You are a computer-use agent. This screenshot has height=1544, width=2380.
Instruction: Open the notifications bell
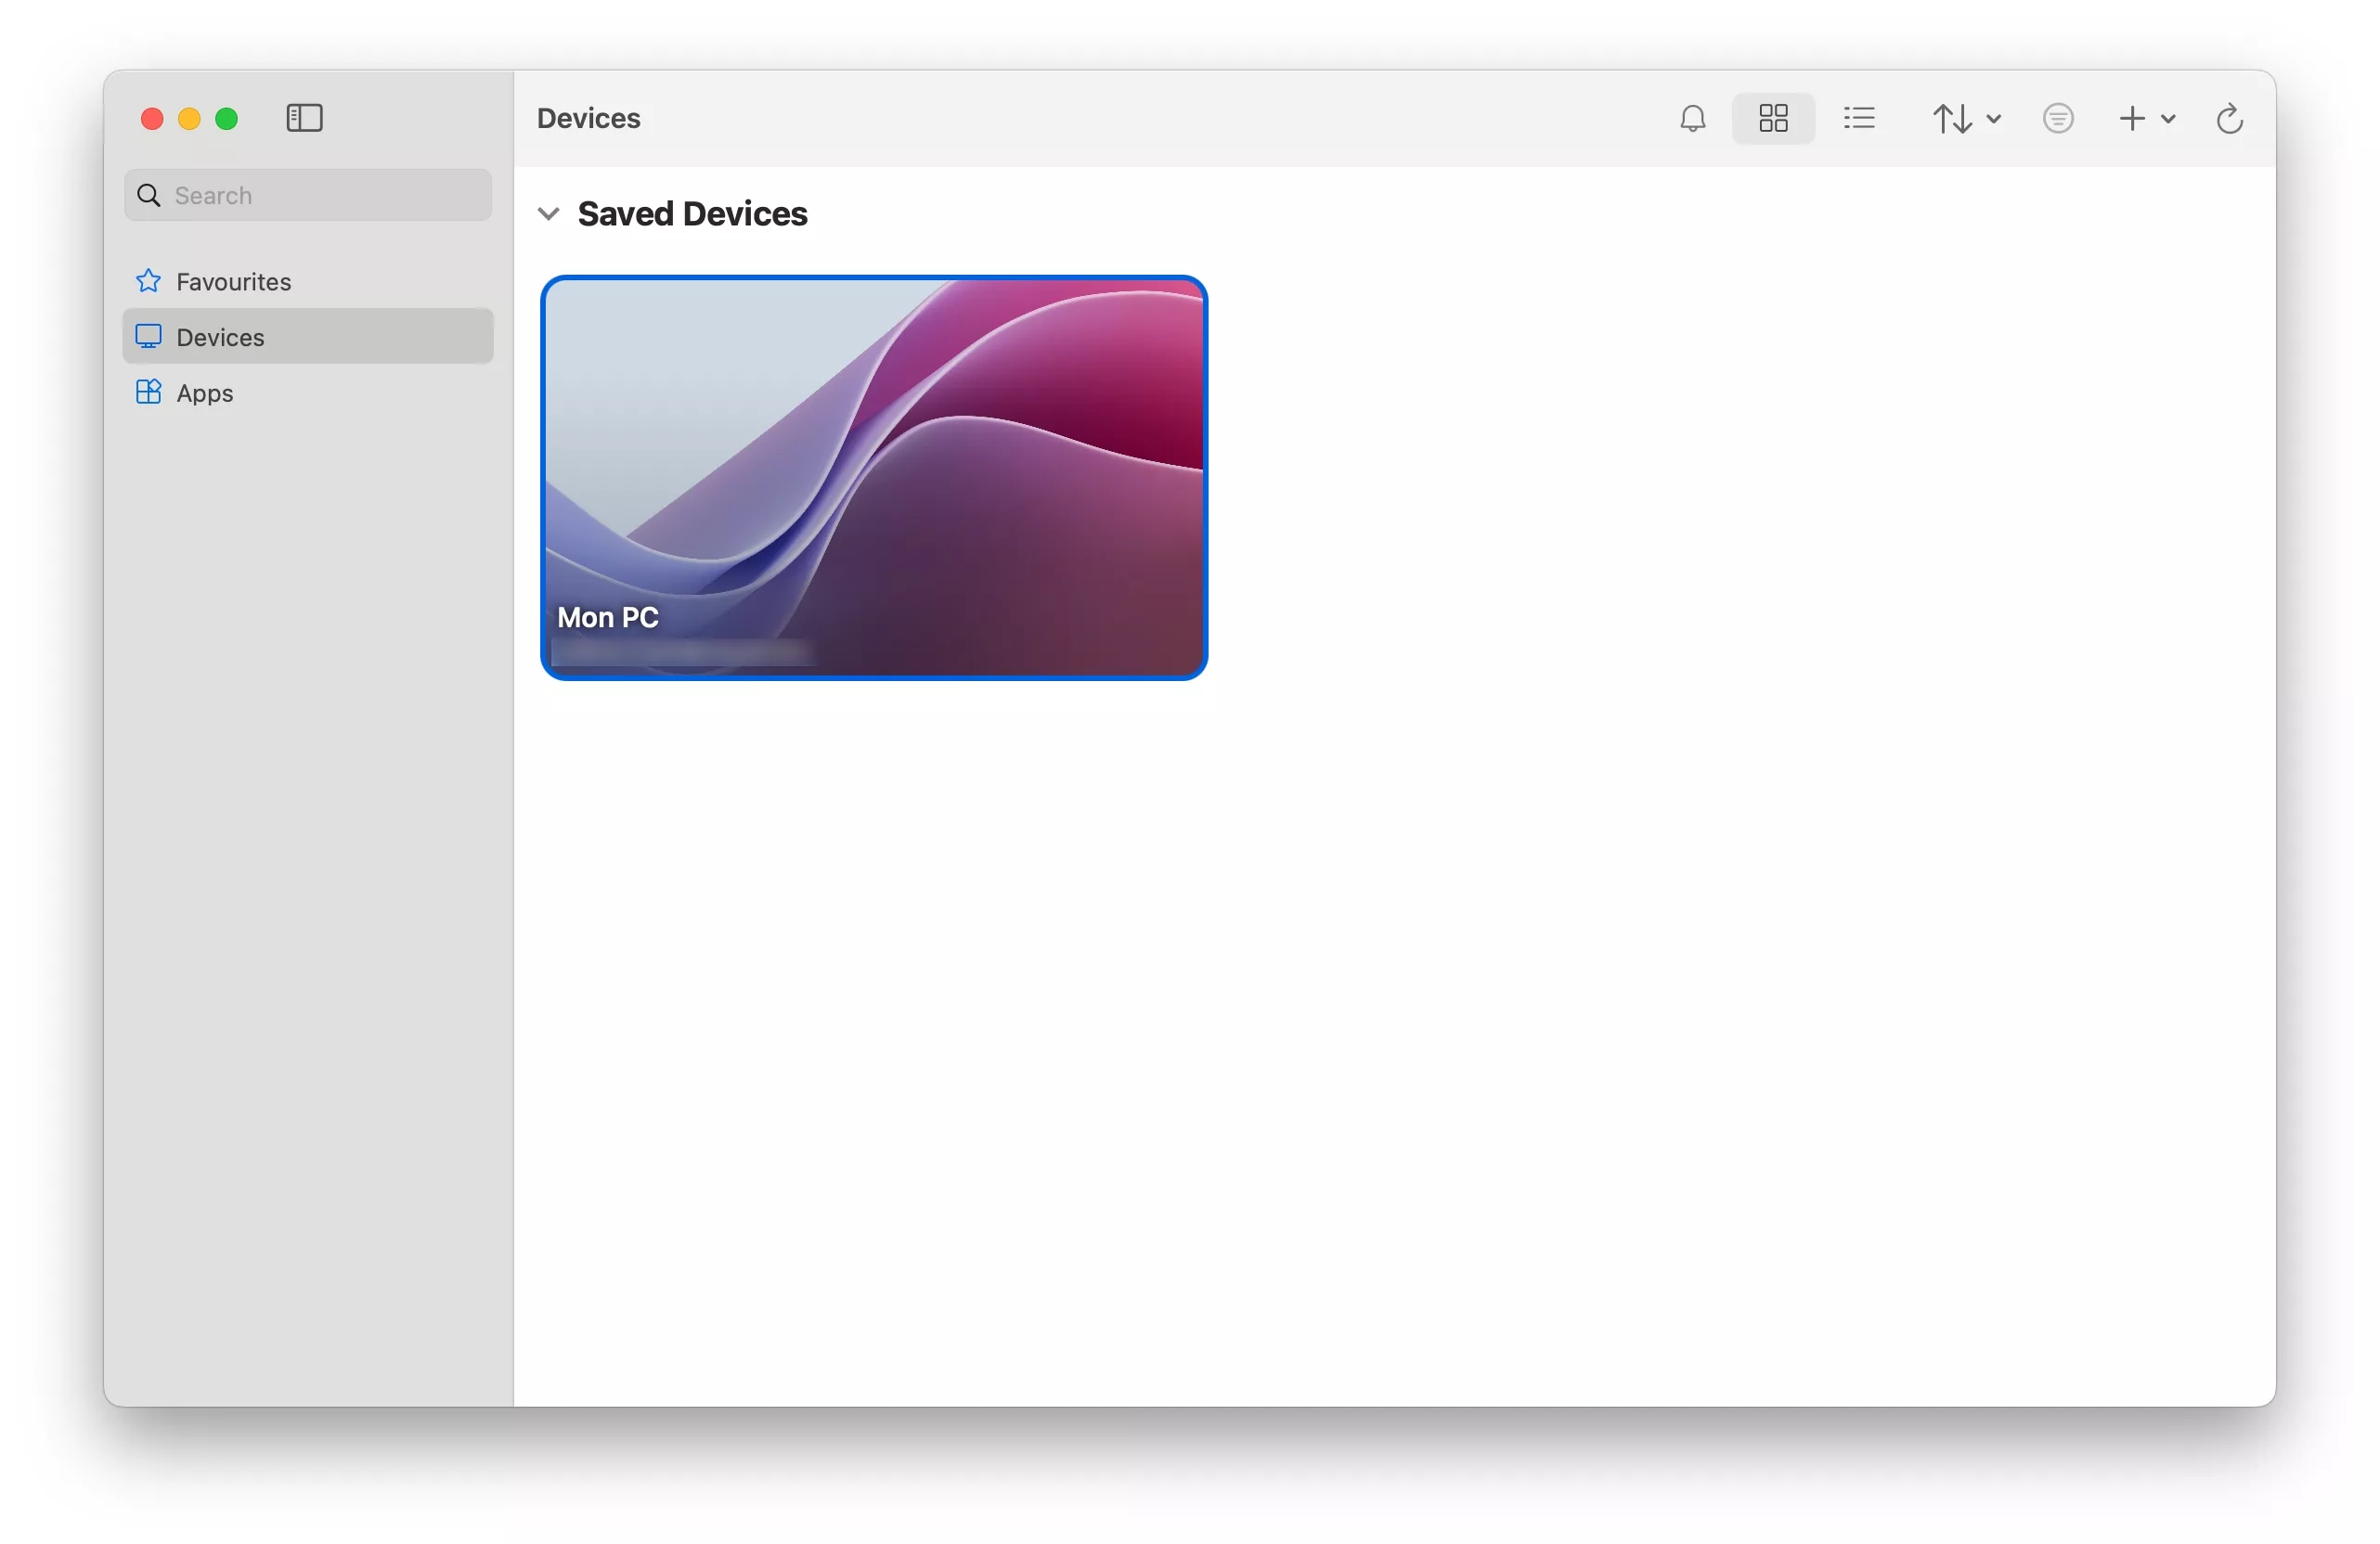click(1692, 119)
